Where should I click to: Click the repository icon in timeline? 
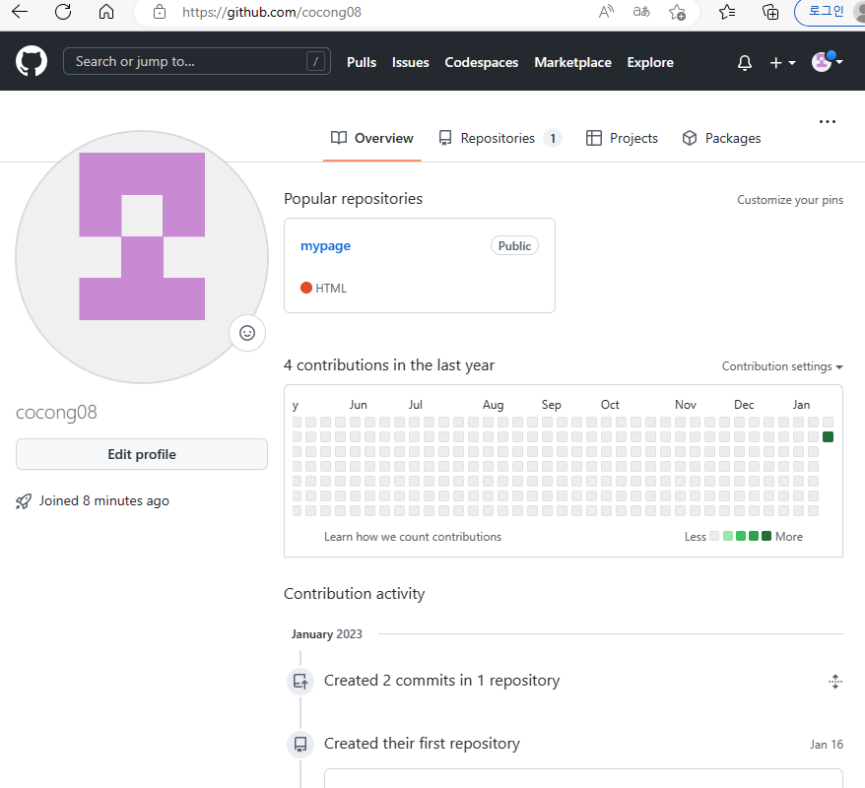[300, 744]
